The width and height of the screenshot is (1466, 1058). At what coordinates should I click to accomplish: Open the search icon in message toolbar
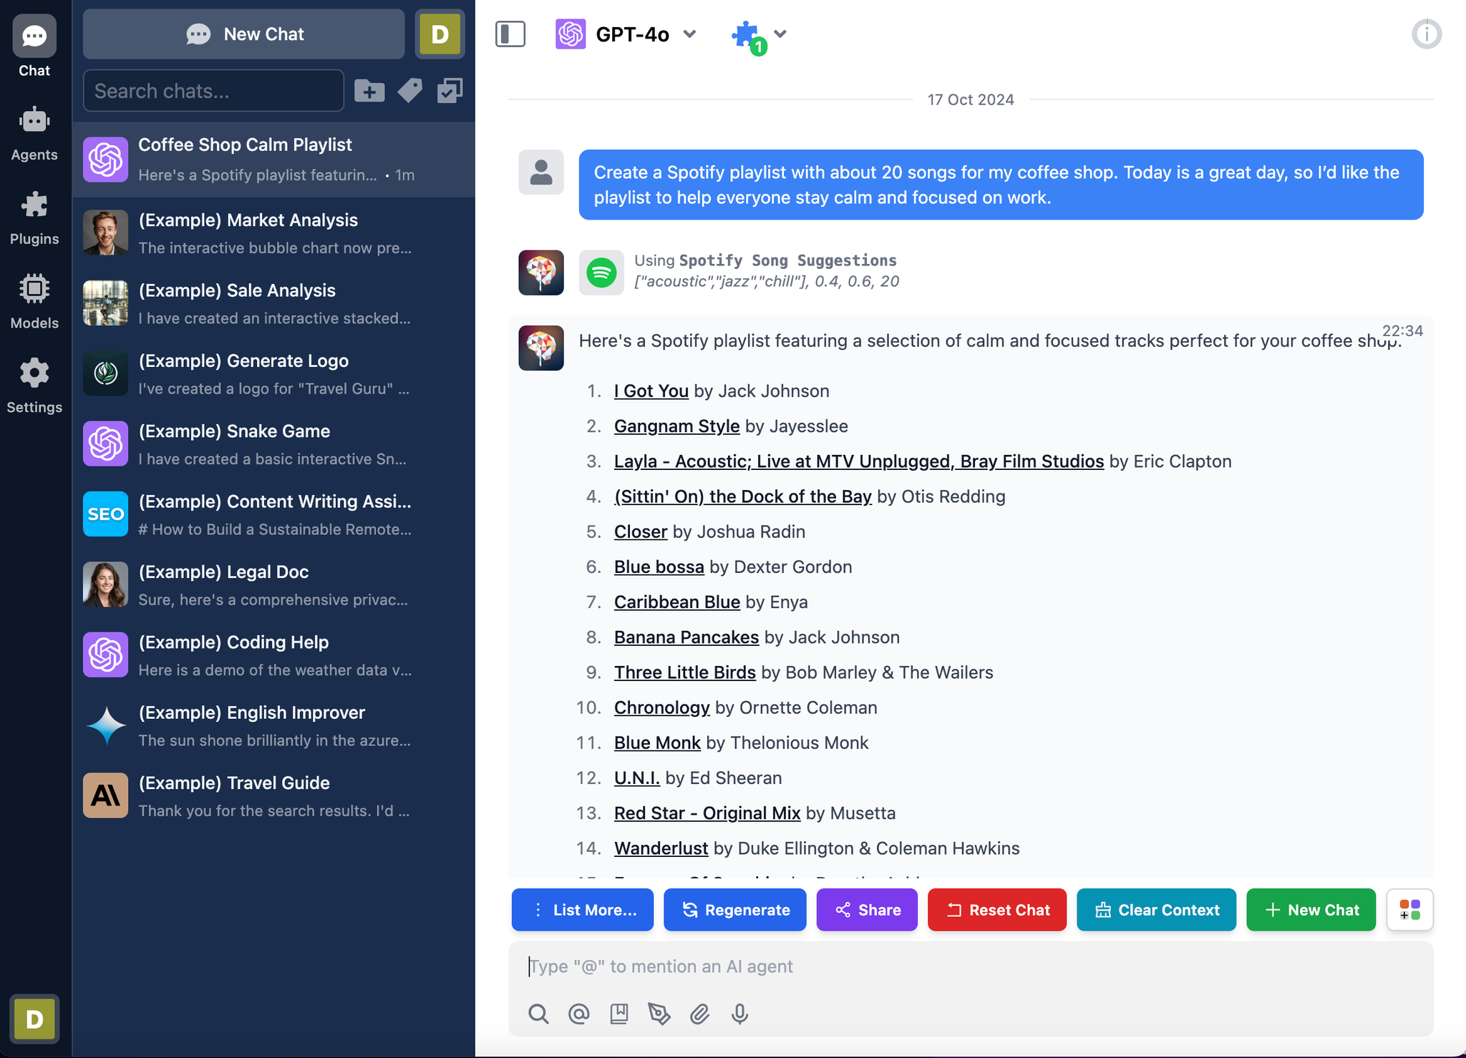pos(538,1014)
